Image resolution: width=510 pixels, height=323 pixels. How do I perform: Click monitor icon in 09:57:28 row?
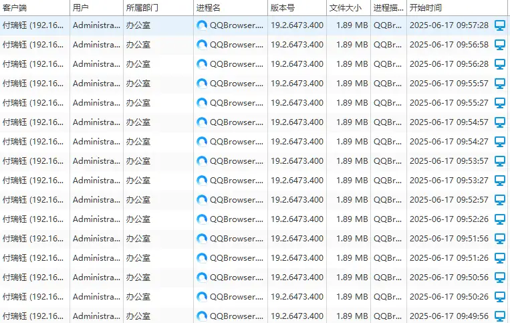499,25
